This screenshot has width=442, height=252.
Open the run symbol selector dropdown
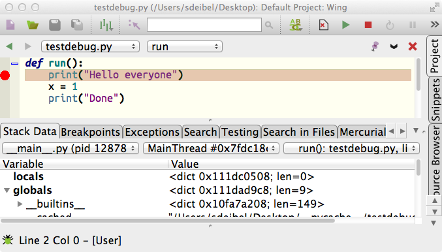(185, 46)
